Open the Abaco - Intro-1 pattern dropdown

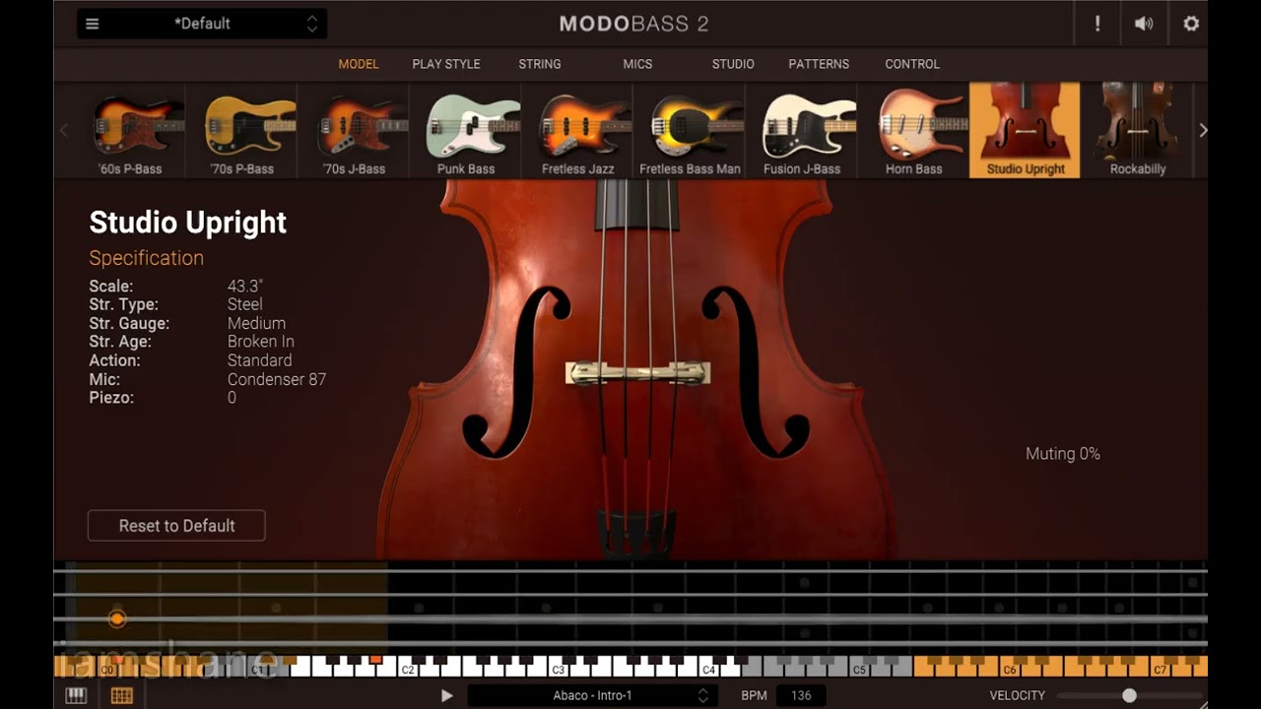[x=592, y=695]
